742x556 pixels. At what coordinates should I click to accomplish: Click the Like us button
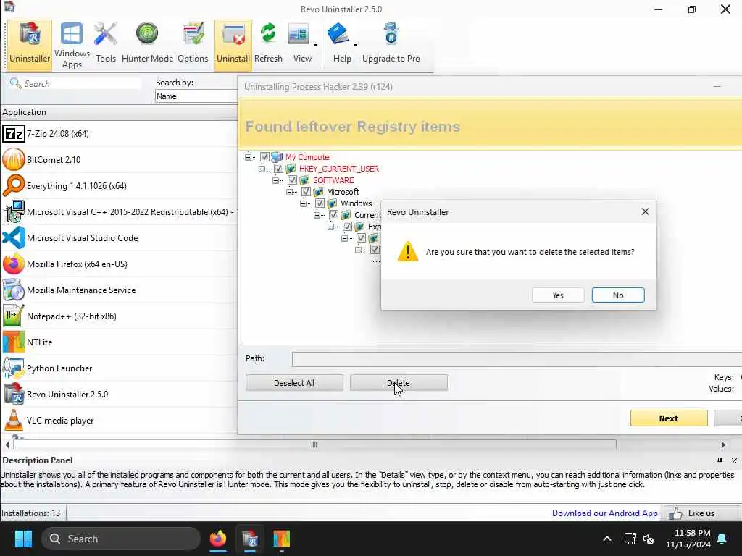(702, 513)
